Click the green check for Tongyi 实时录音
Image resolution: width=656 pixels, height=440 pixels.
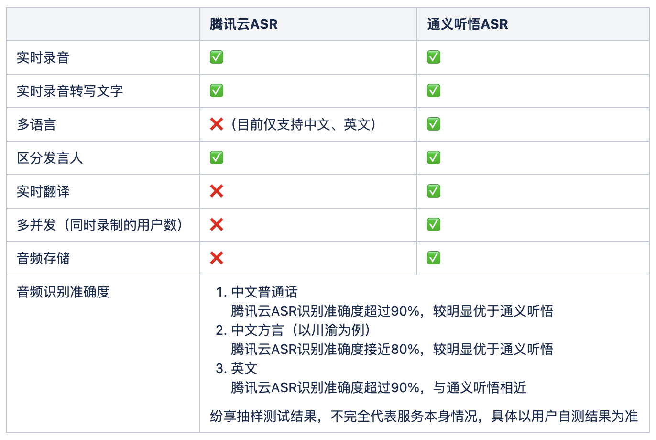coord(434,57)
